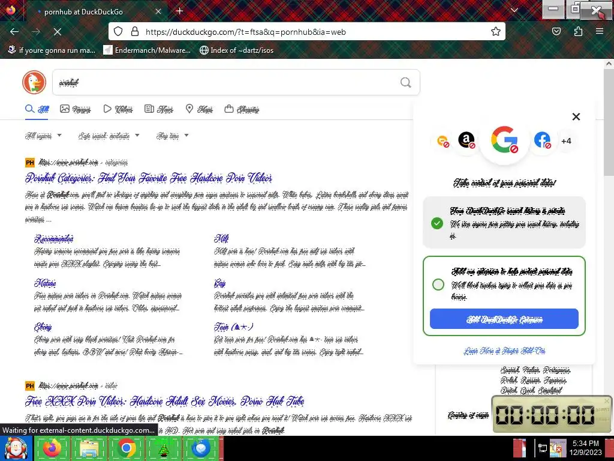Image resolution: width=614 pixels, height=461 pixels.
Task: Open Firefox from the taskbar
Action: (52, 448)
